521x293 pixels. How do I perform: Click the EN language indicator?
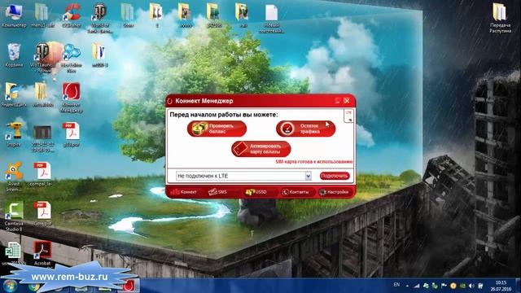396,285
